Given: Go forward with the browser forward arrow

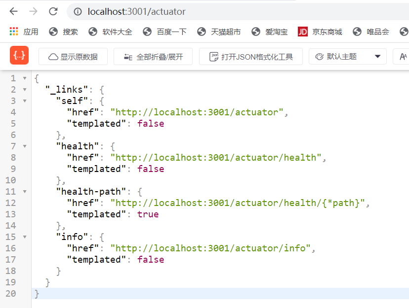Looking at the screenshot, I should tap(33, 11).
